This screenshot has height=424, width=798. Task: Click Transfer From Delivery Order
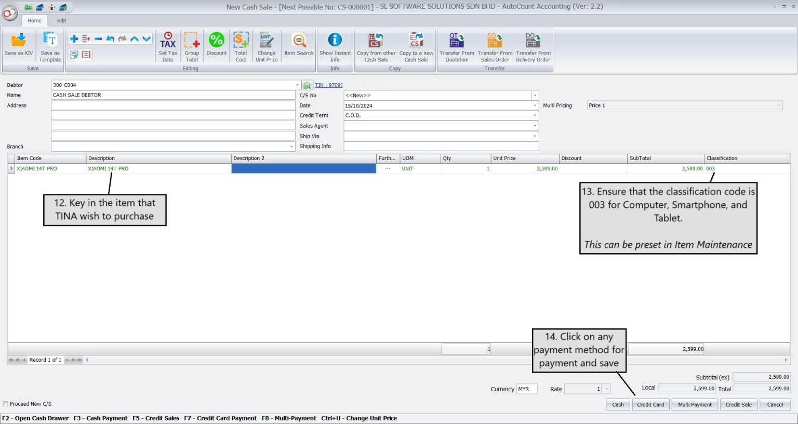533,47
